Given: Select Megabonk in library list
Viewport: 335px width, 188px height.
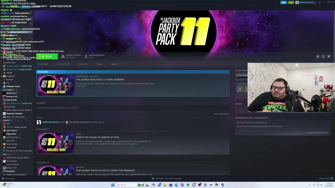Looking at the screenshot, I should tap(10, 76).
